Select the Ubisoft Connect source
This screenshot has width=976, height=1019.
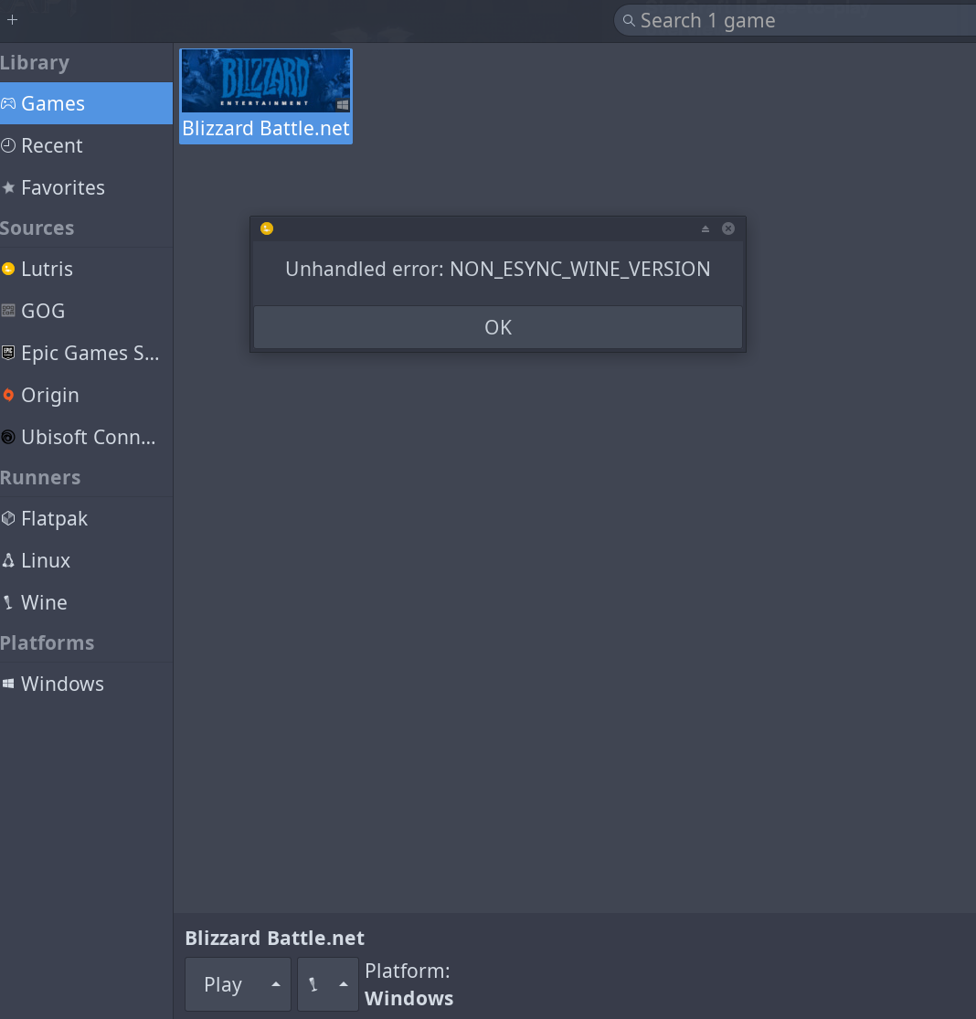pyautogui.click(x=87, y=438)
